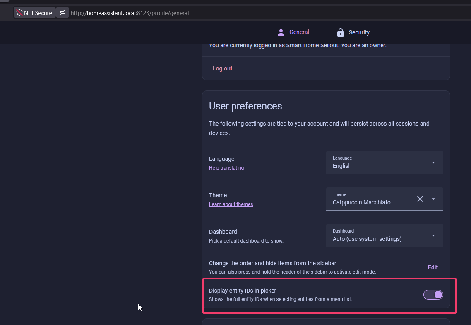Click the Security lock icon
Screen dimensions: 471x325
[340, 32]
